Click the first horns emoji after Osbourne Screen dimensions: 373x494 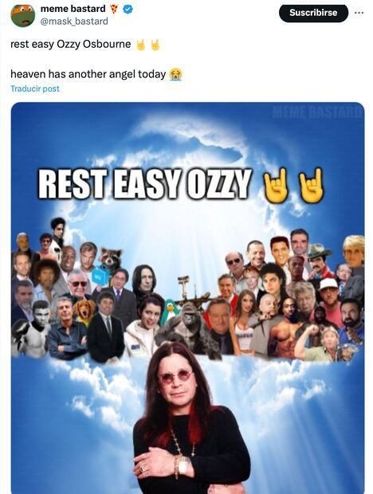click(x=141, y=45)
